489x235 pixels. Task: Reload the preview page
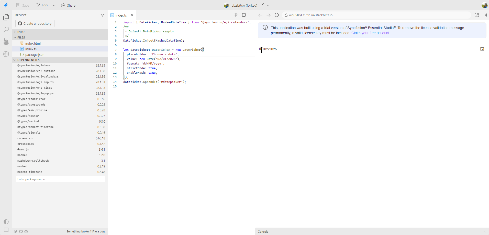point(276,15)
